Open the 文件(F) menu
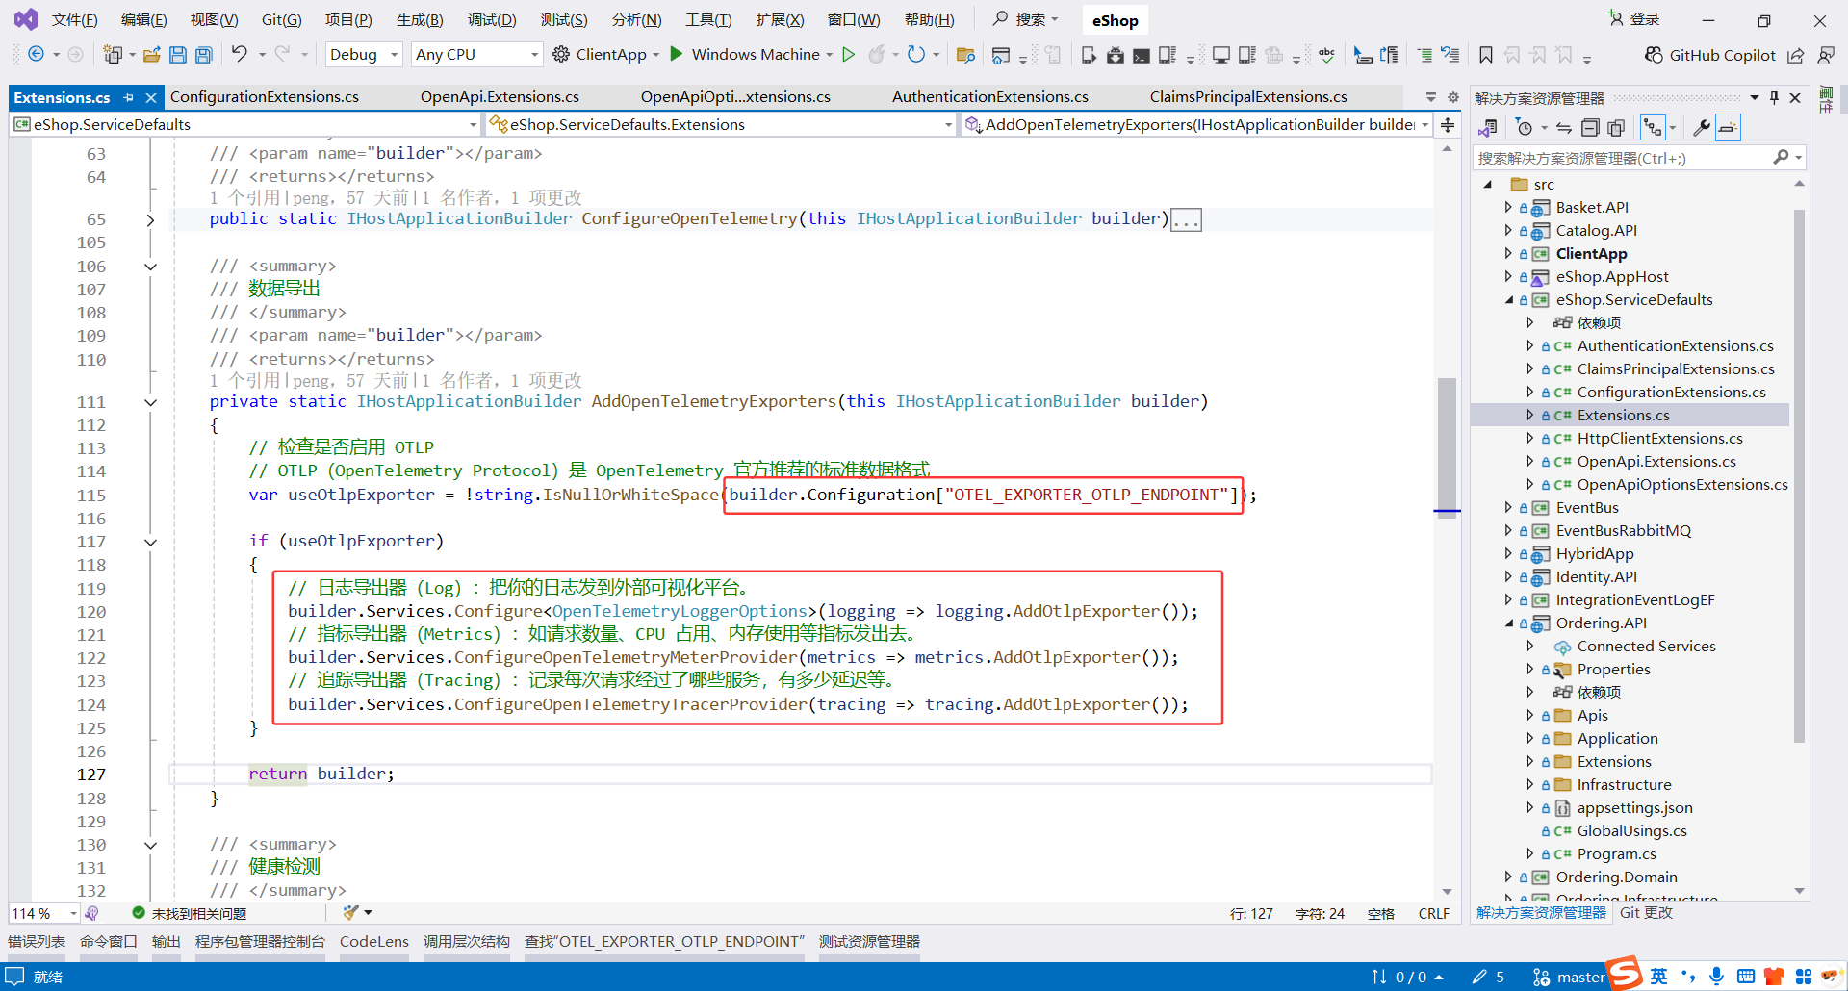Image resolution: width=1848 pixels, height=991 pixels. (74, 20)
